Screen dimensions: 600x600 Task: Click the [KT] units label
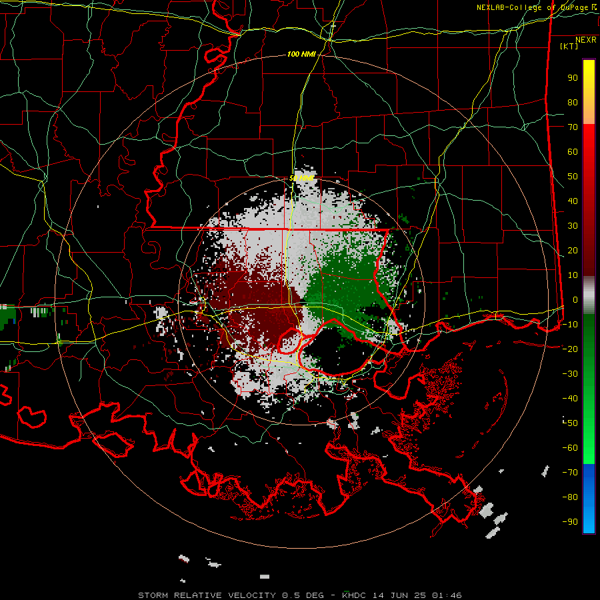point(569,46)
